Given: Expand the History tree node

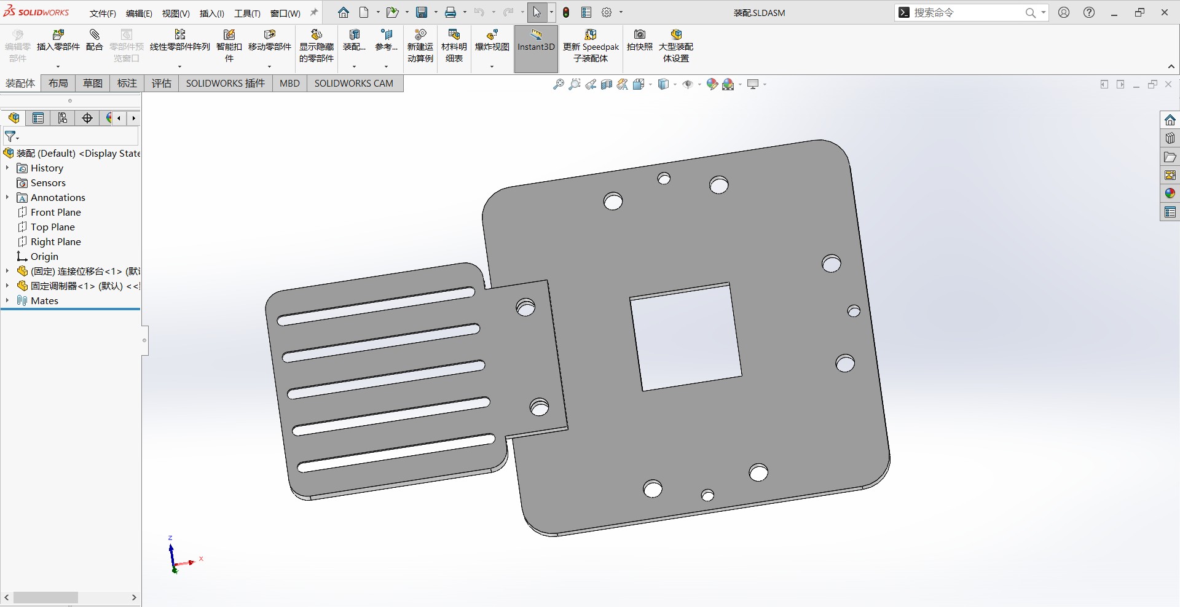Looking at the screenshot, I should (x=7, y=168).
